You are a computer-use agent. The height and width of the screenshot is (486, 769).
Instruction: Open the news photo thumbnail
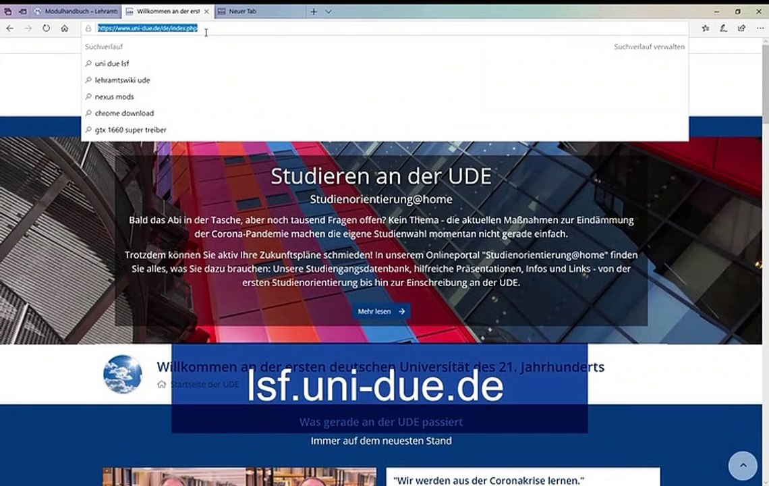pos(239,477)
